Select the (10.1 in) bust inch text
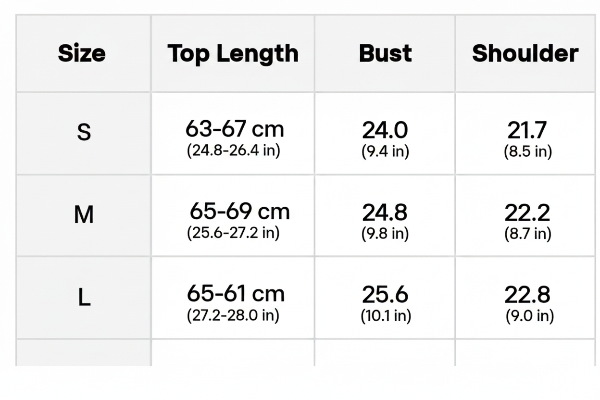Image resolution: width=600 pixels, height=400 pixels. pyautogui.click(x=386, y=316)
